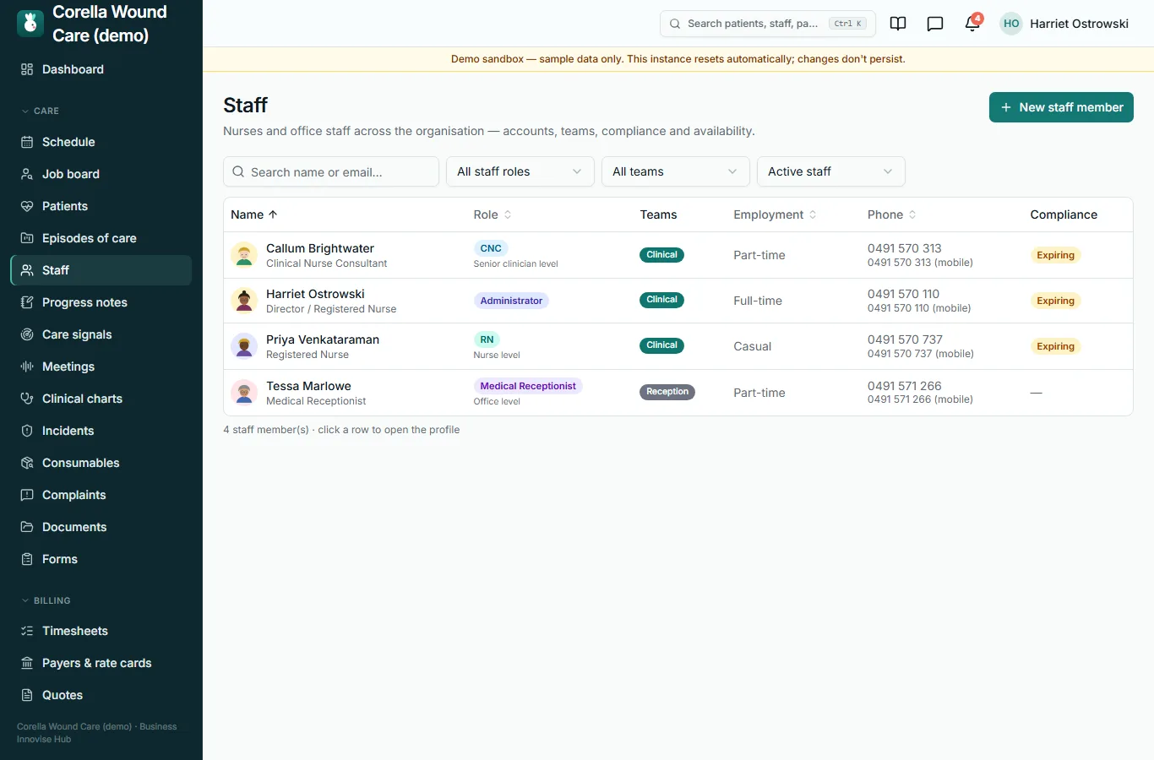The width and height of the screenshot is (1154, 760).
Task: Click Callum Brightwater's avatar
Action: (x=244, y=255)
